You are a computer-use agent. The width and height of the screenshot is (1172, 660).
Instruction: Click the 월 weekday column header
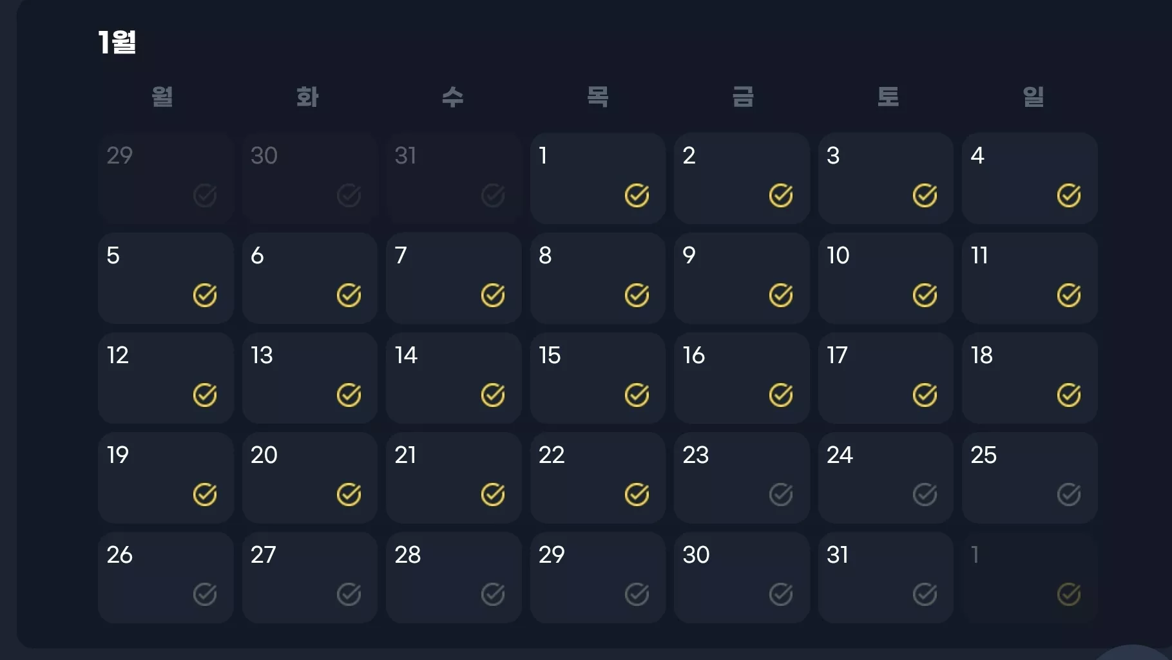pyautogui.click(x=162, y=97)
